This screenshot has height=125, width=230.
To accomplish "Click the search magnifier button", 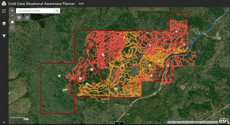I will [57, 11].
